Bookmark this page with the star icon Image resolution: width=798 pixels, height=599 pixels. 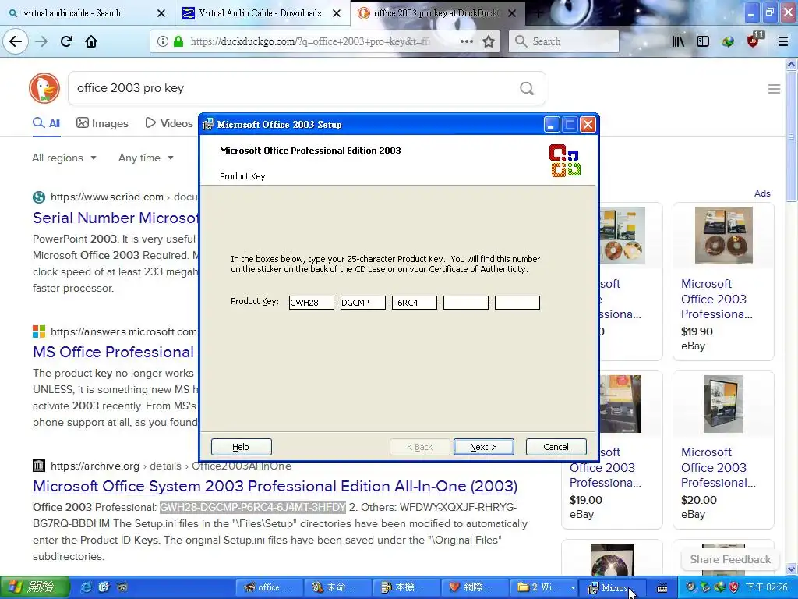click(489, 41)
